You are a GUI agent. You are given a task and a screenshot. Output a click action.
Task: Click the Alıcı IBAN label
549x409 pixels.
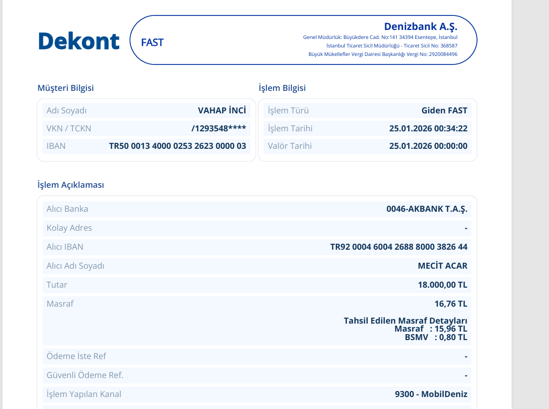65,247
